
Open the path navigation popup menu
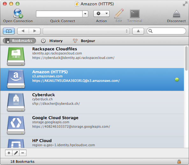pyautogui.click(x=86, y=31)
